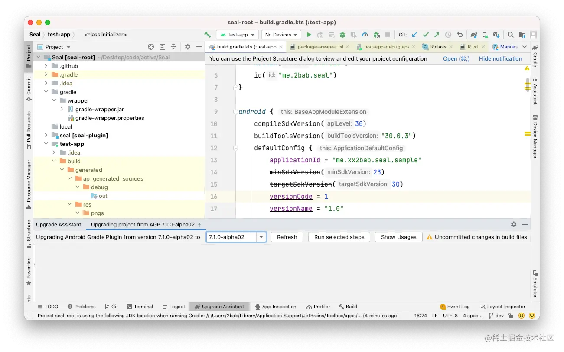Open the Problems tool window
This screenshot has width=564, height=352.
pyautogui.click(x=82, y=307)
